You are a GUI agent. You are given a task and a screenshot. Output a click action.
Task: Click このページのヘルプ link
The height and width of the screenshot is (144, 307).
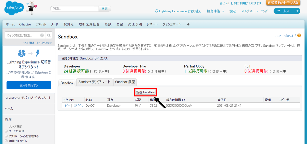285,36
